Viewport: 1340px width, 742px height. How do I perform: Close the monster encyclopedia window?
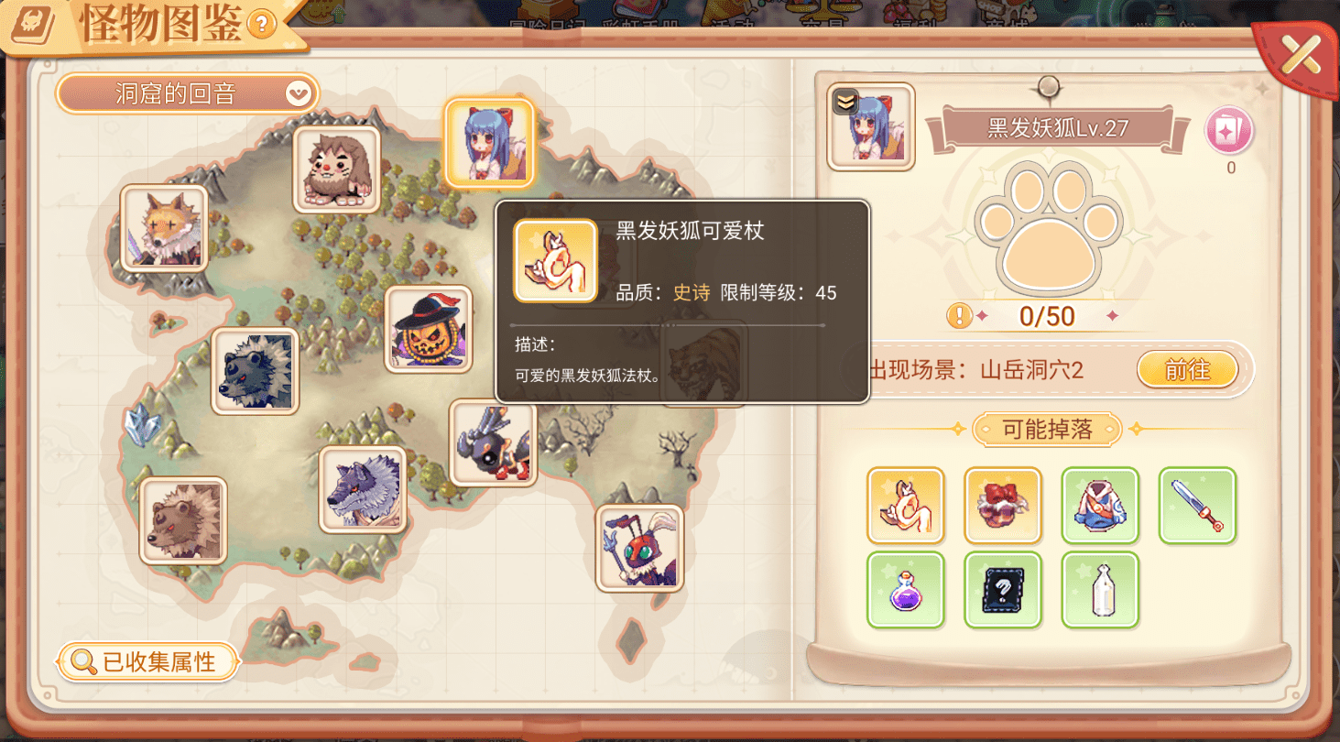(x=1299, y=56)
